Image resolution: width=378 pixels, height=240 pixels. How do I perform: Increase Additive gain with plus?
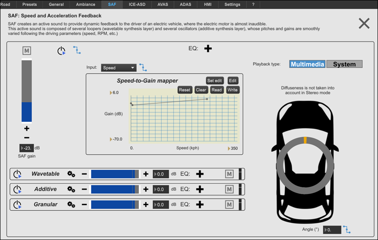coord(146,189)
